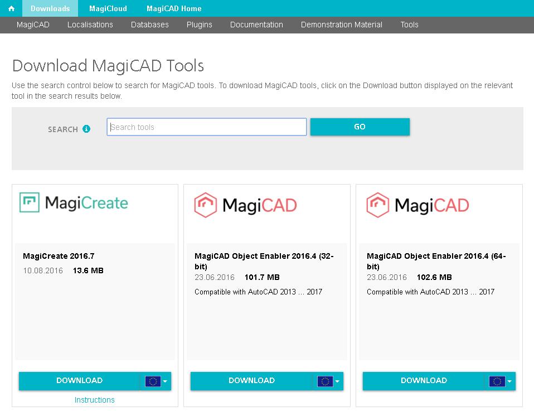Select Databases in the submenu
The height and width of the screenshot is (411, 534).
[x=150, y=25]
